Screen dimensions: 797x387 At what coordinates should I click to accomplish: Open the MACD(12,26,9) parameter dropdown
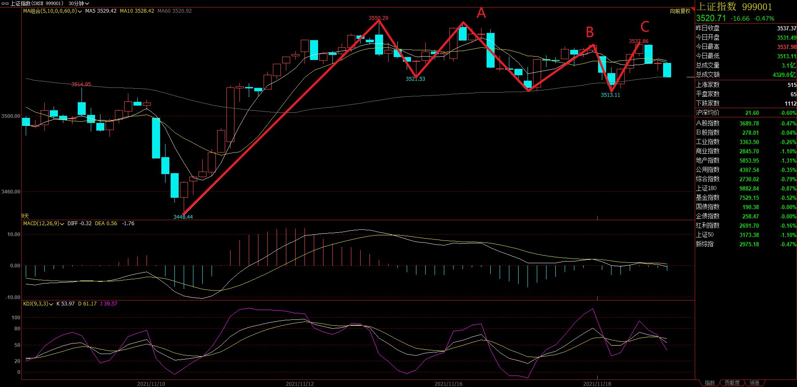tap(62, 224)
